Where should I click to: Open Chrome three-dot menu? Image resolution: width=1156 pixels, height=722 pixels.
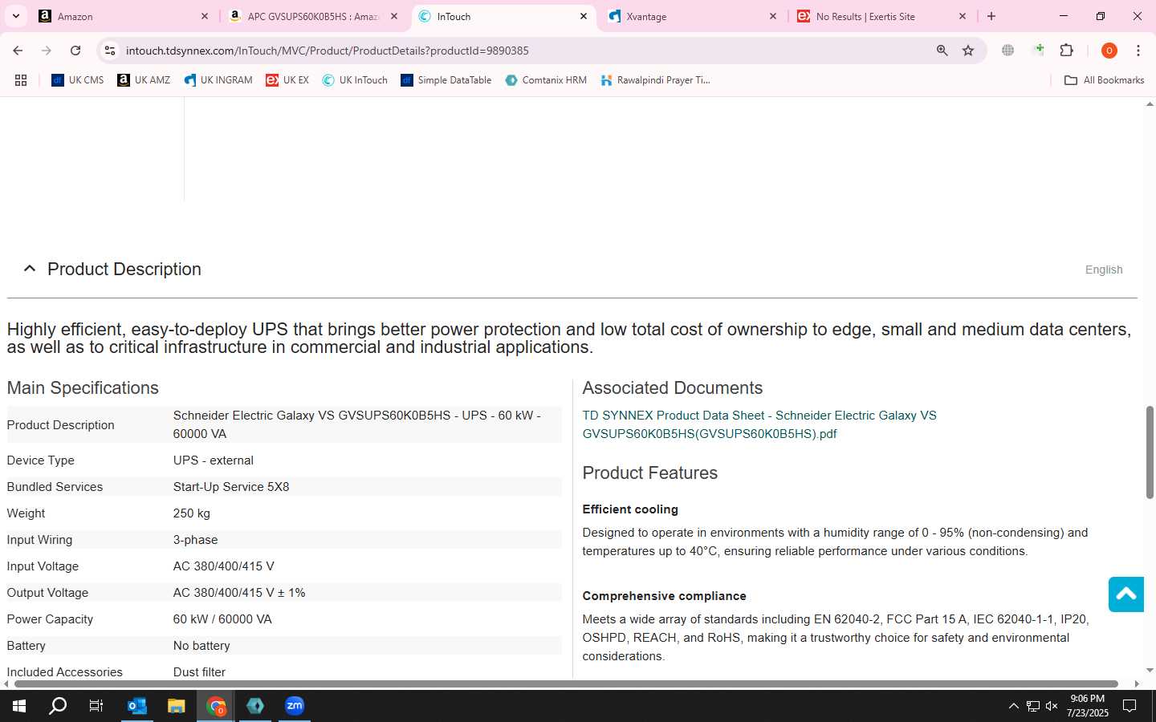pyautogui.click(x=1138, y=51)
